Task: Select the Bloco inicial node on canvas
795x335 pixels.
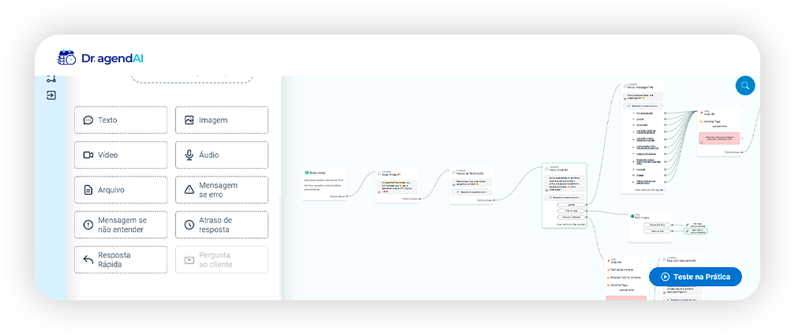Action: tap(324, 183)
